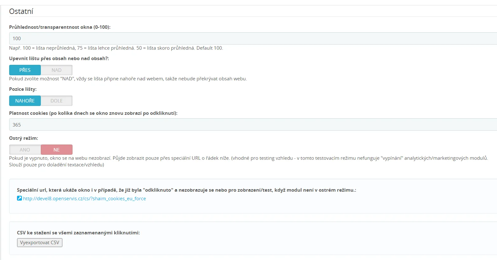
Task: Click the Speciální url description text
Action: pos(186,190)
